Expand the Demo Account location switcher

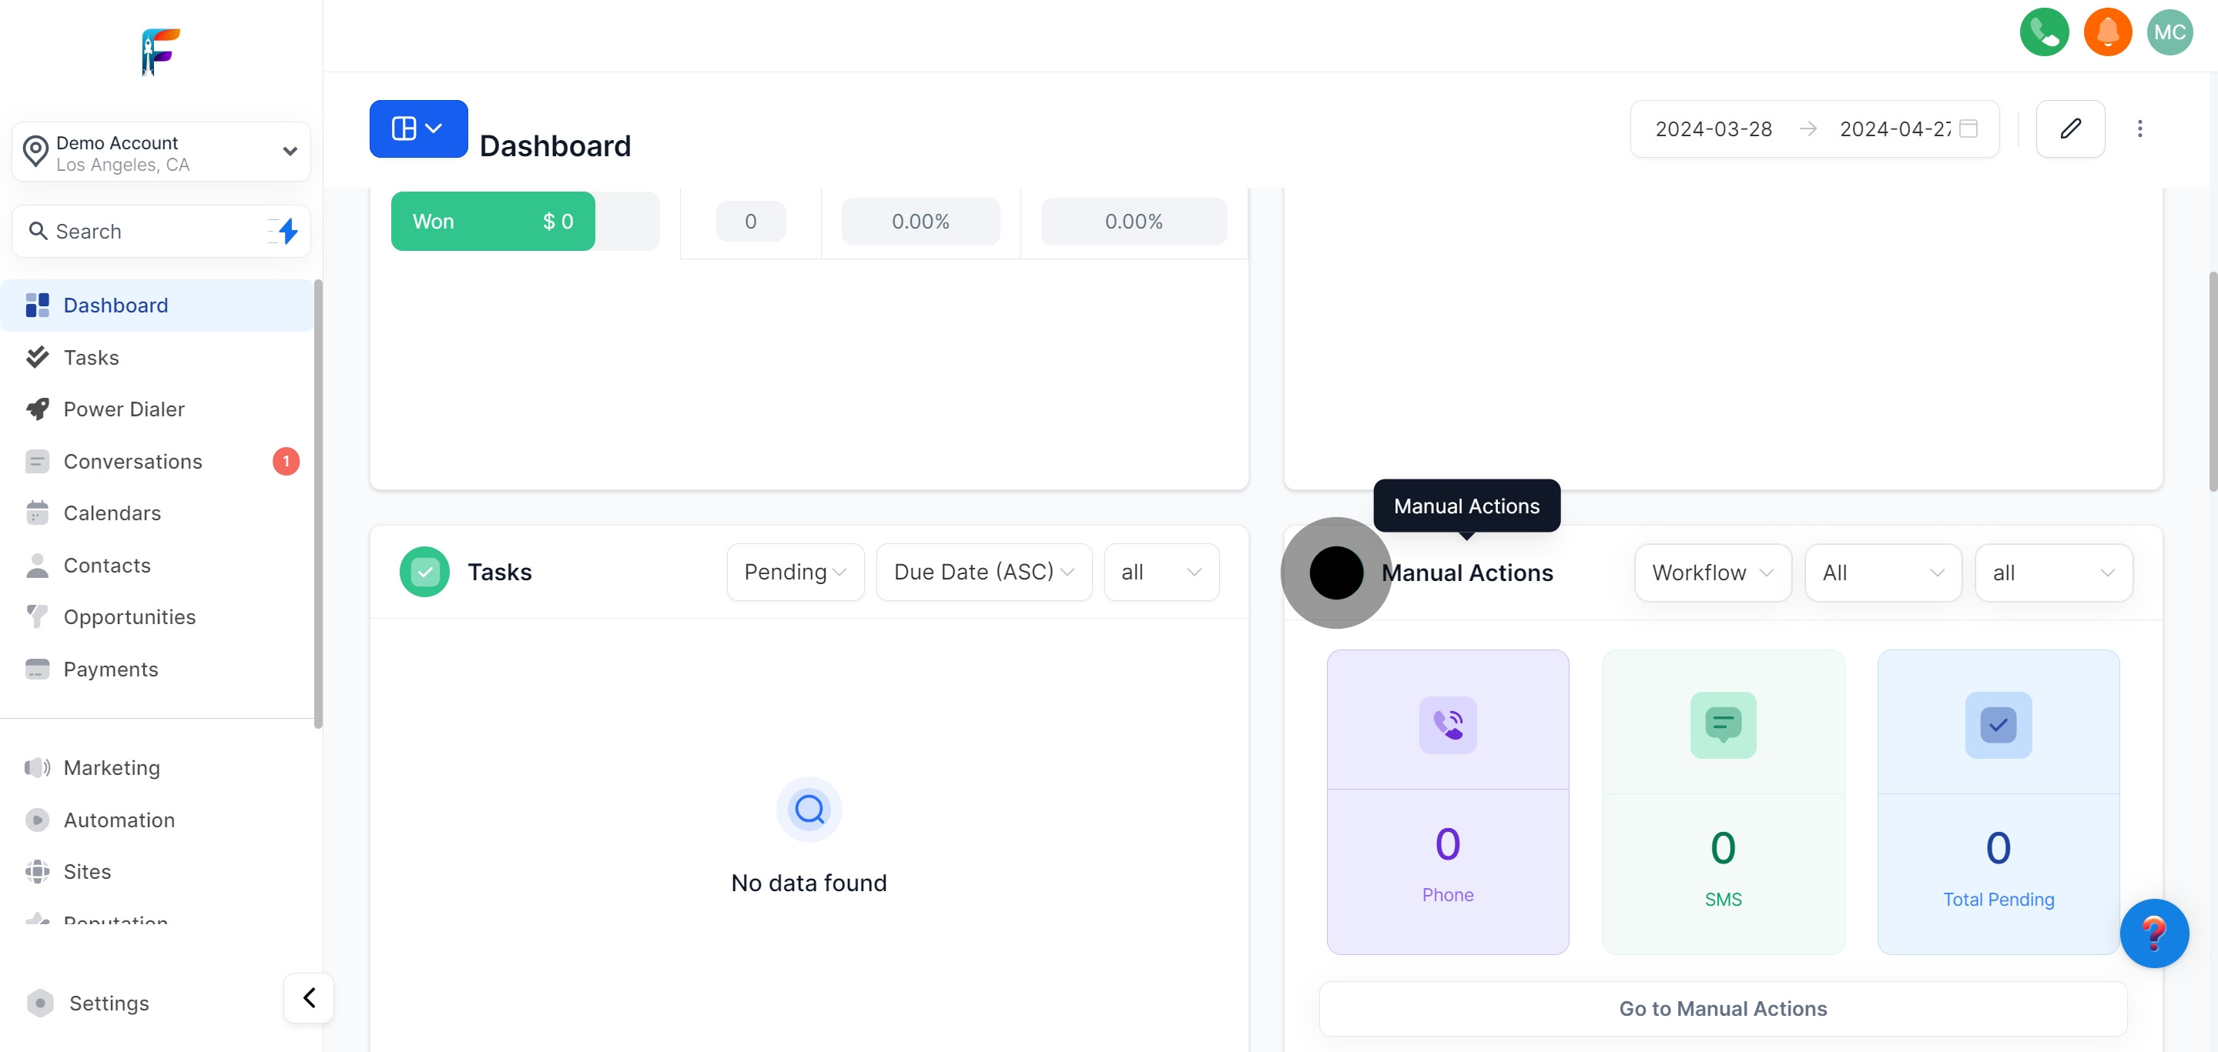[161, 152]
